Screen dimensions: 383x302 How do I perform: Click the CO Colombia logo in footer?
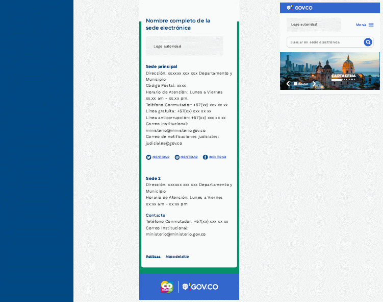click(167, 287)
